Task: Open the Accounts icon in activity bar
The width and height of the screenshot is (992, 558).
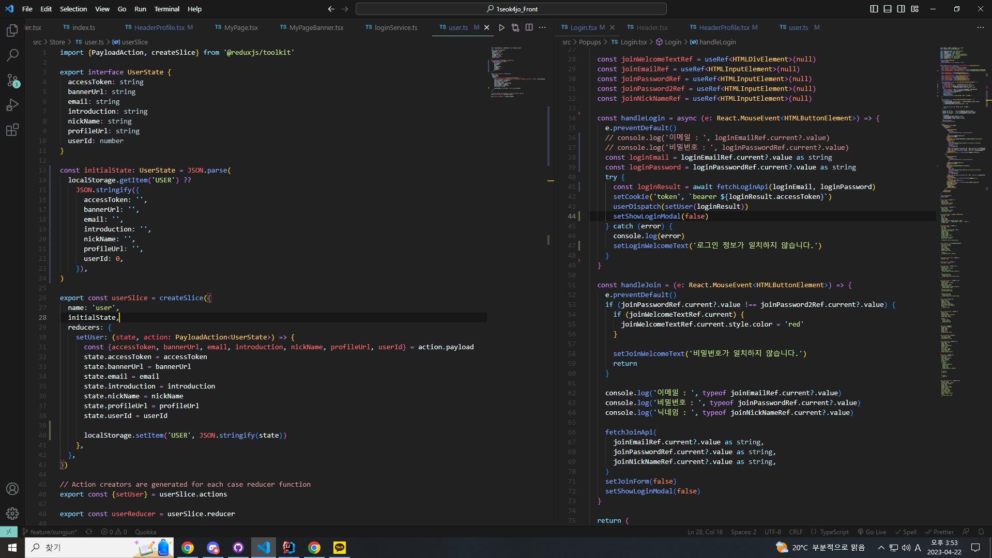Action: pyautogui.click(x=12, y=489)
